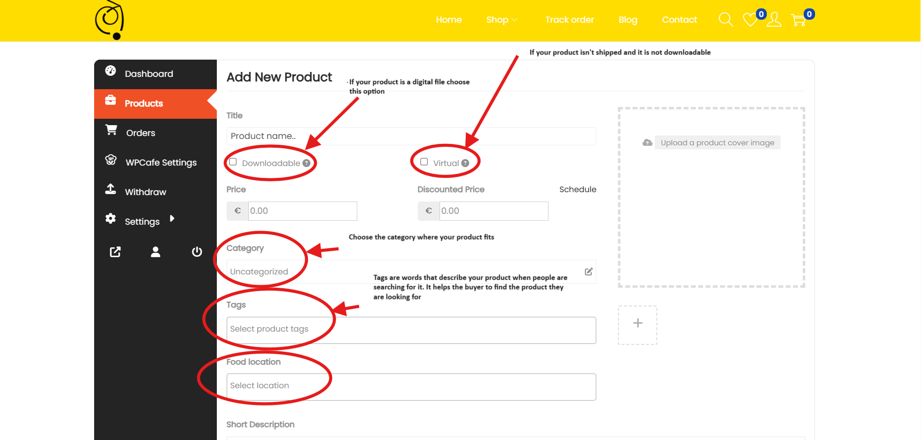Click the power logout icon in sidebar
This screenshot has height=440, width=922.
197,252
